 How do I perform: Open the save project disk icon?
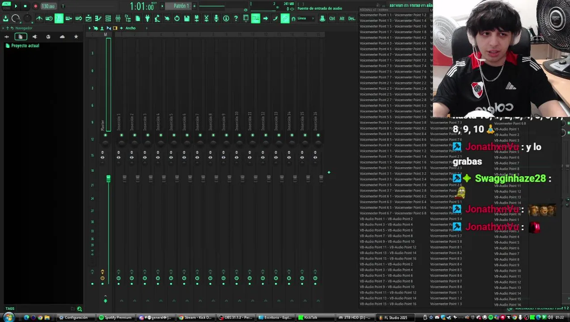[187, 18]
